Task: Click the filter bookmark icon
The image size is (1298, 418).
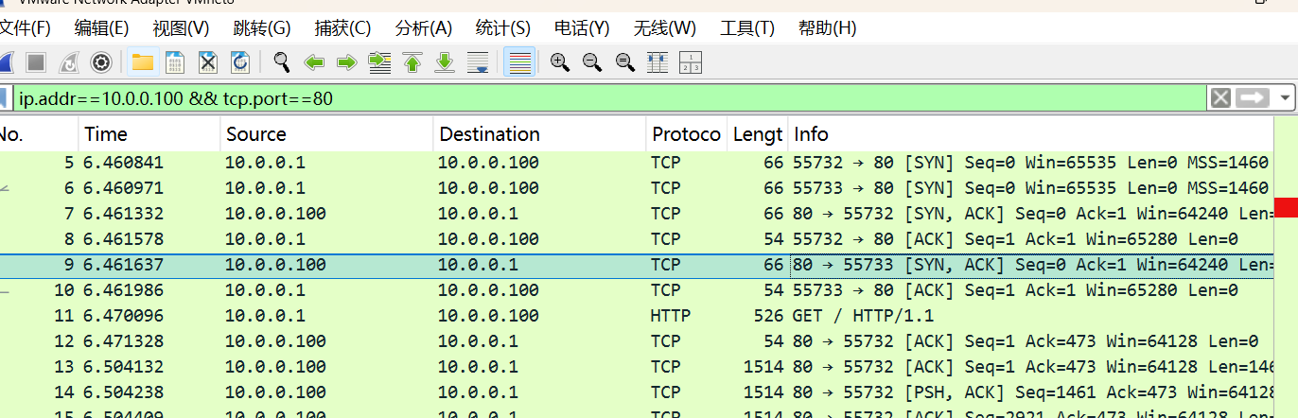Action: [5, 98]
